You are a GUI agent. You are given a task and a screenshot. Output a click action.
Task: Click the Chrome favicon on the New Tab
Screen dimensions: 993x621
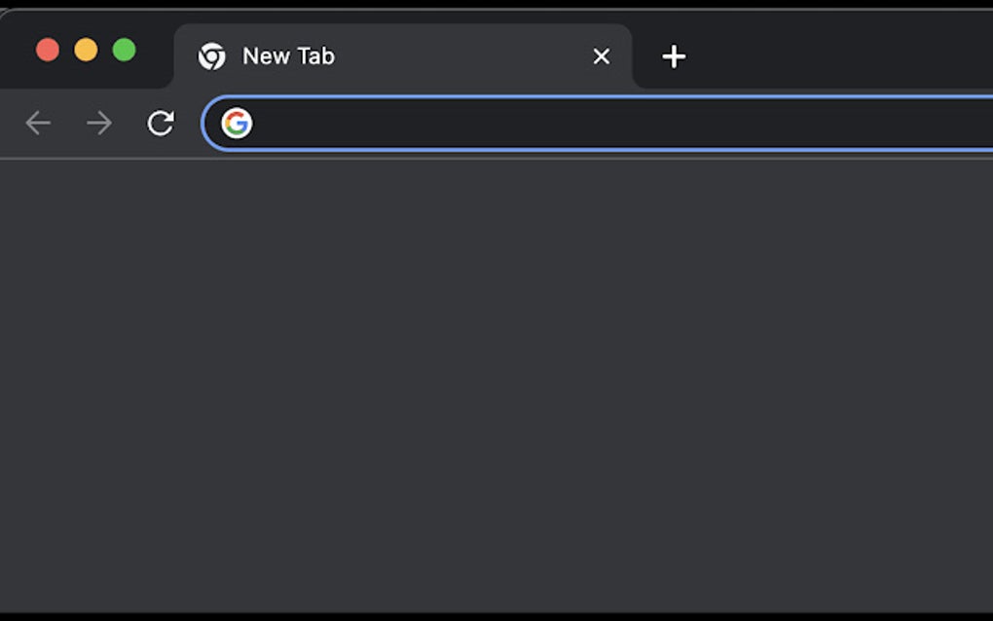(213, 55)
